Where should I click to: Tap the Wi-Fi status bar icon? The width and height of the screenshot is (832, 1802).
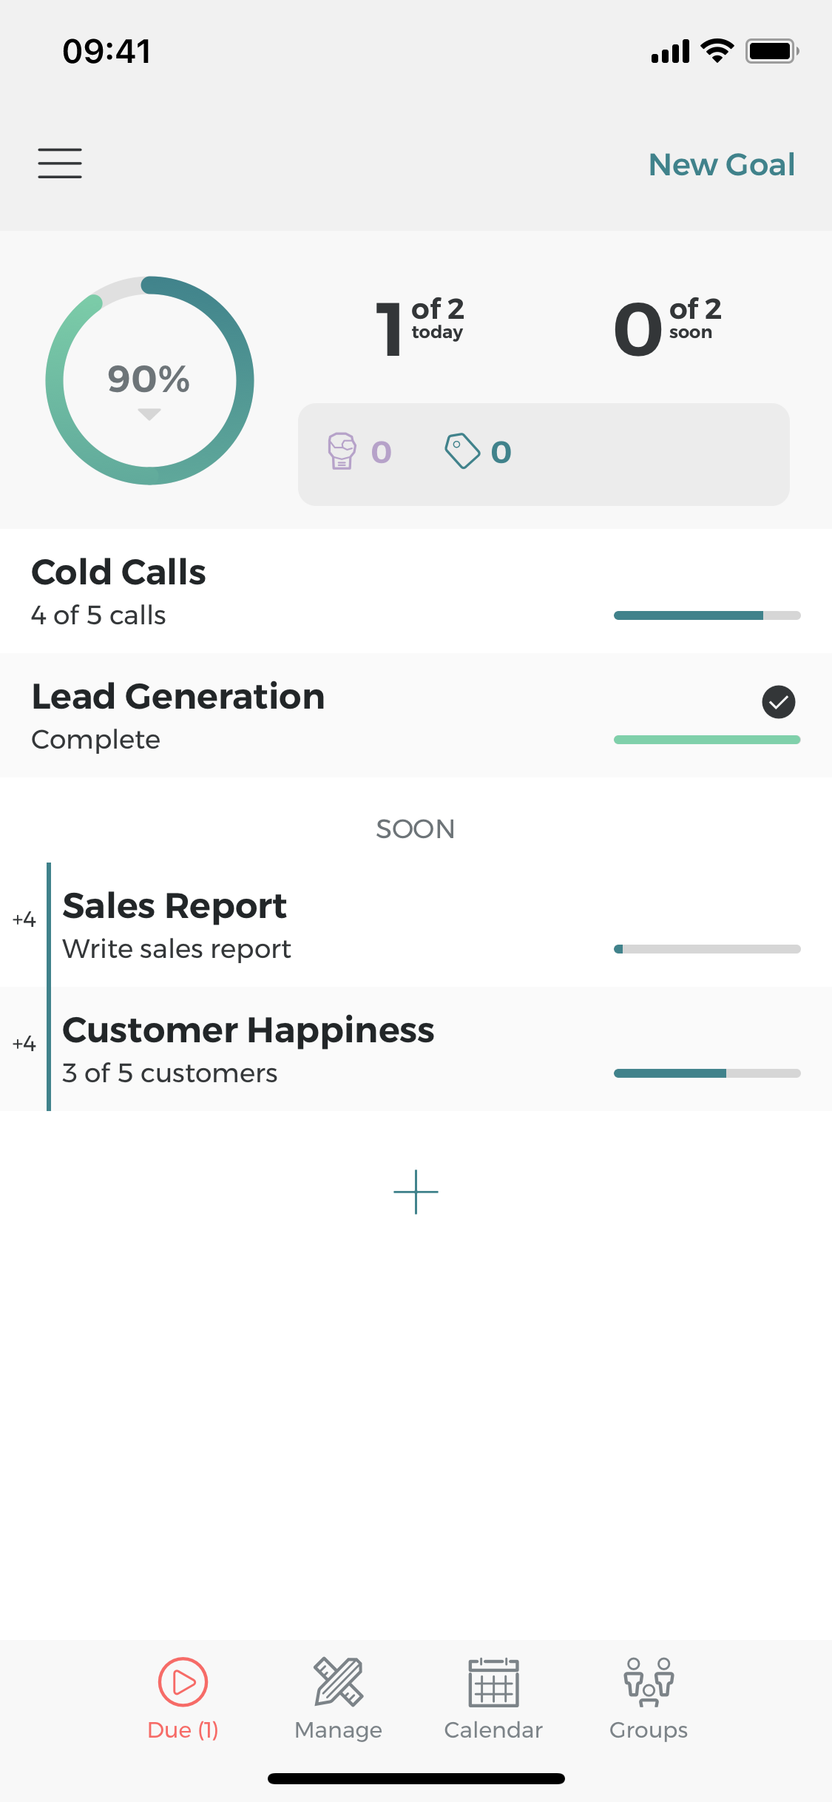714,49
